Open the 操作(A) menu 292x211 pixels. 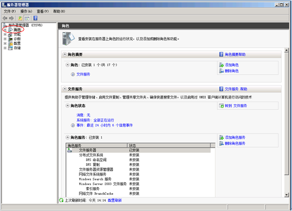pyautogui.click(x=26, y=11)
